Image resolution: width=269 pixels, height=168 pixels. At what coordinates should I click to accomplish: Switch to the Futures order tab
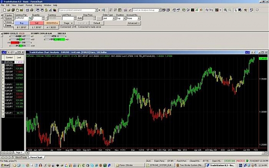click(9, 22)
